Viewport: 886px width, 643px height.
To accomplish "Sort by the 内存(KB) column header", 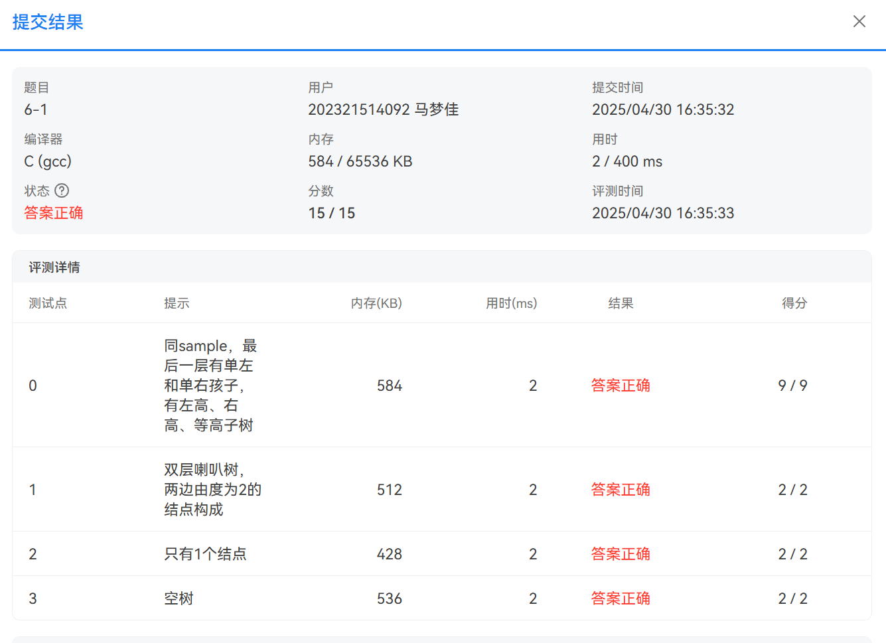I will pos(376,303).
